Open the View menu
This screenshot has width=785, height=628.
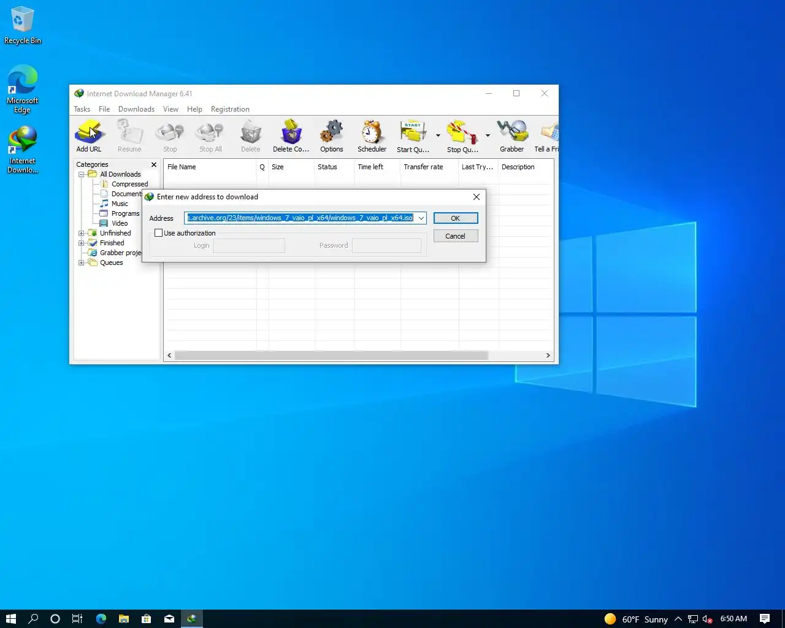point(170,109)
